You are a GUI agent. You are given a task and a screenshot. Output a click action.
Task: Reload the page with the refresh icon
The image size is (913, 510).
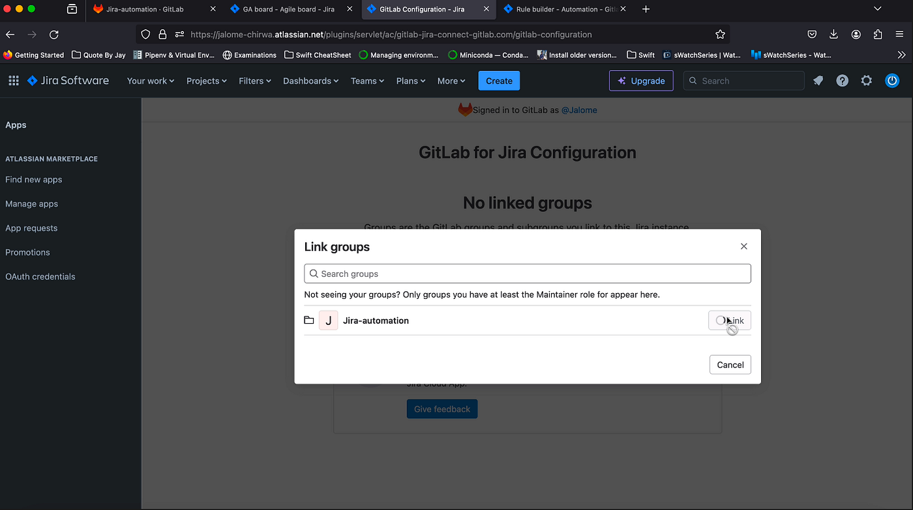pos(54,35)
